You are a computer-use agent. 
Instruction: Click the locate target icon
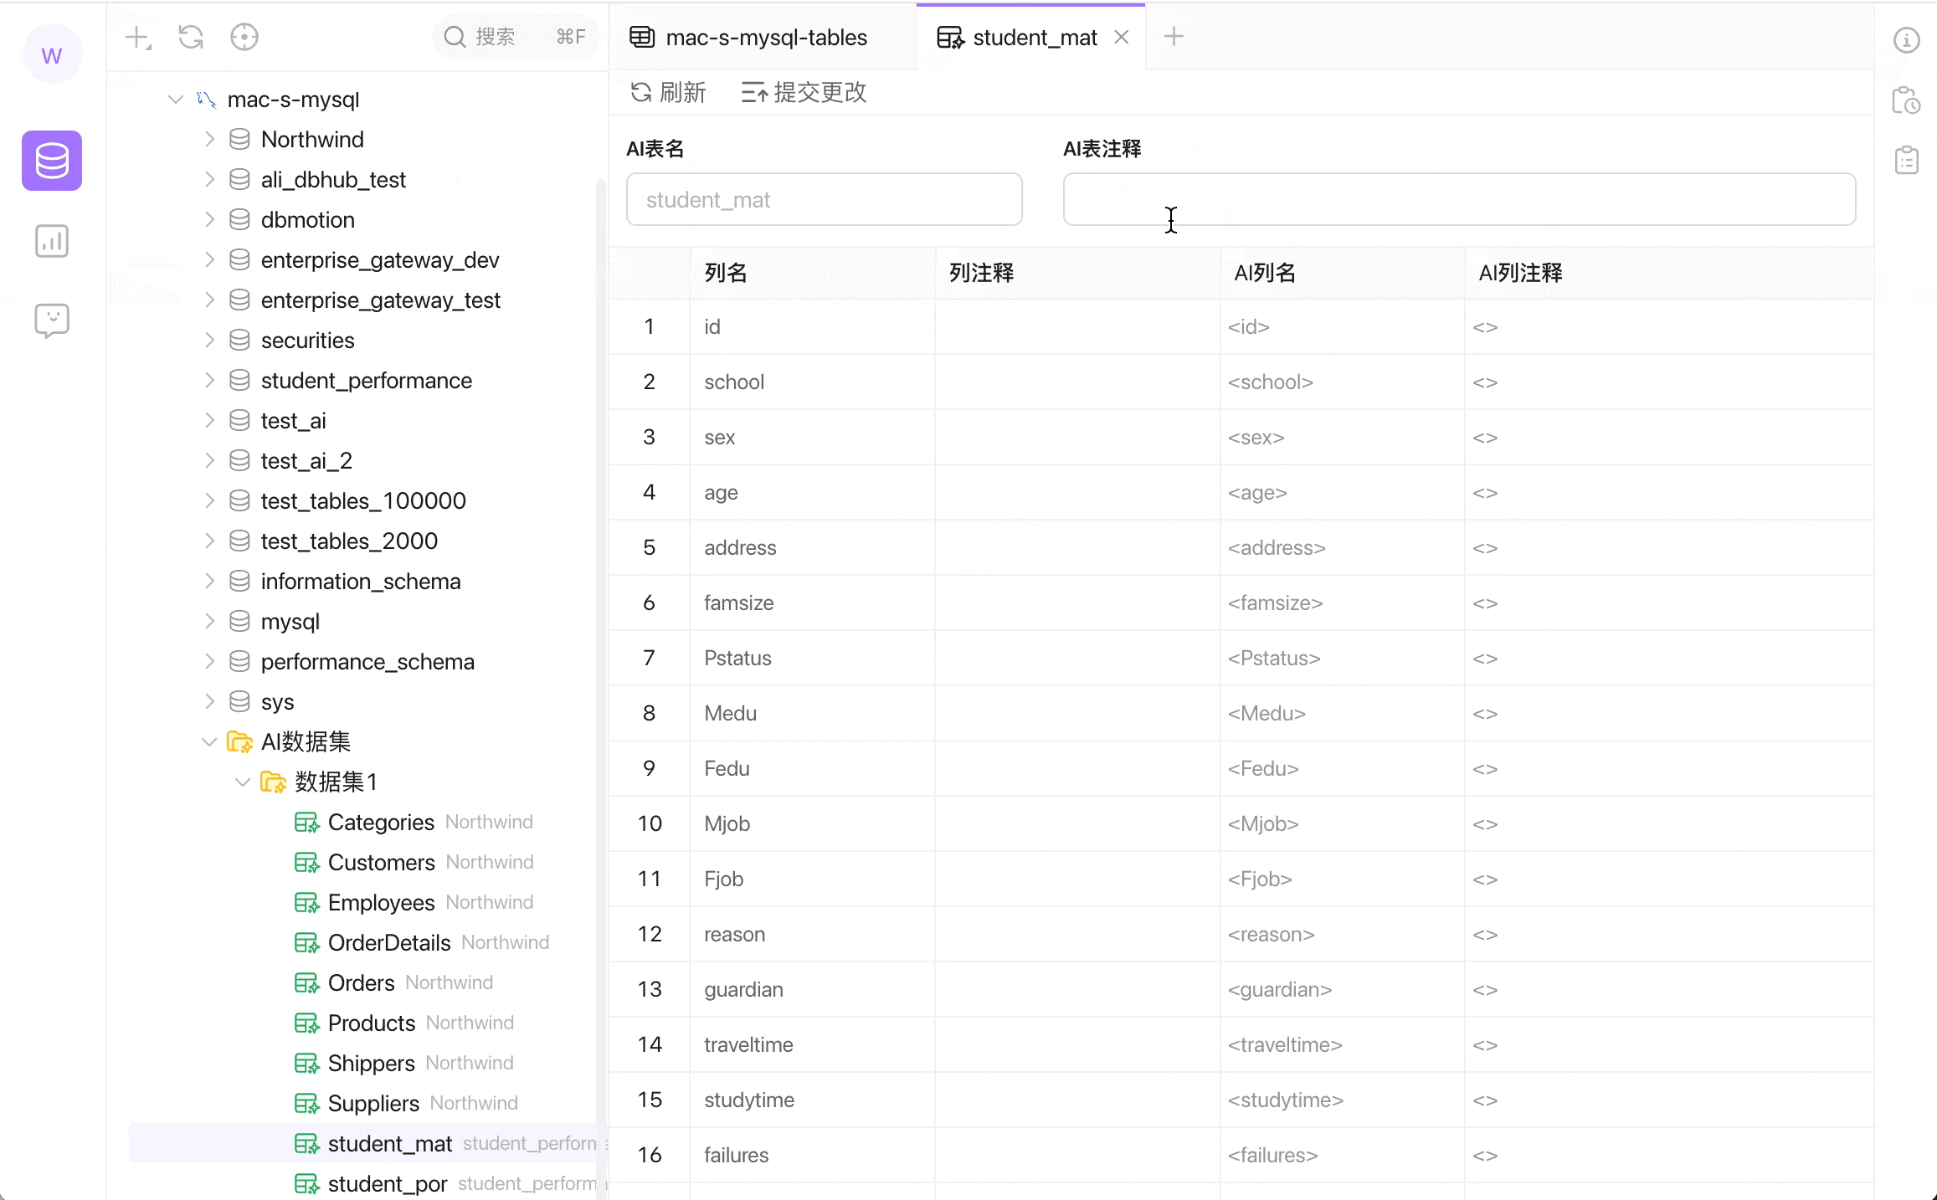point(244,38)
